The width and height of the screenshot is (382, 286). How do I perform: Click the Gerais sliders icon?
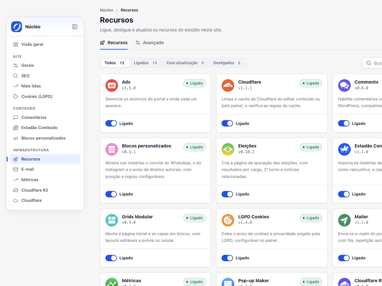point(16,65)
